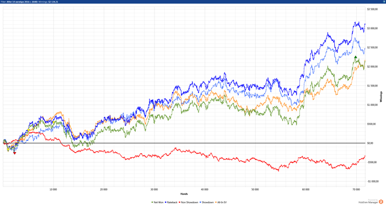
Task: Click the 20 000 hands axis label
Action: click(104, 190)
